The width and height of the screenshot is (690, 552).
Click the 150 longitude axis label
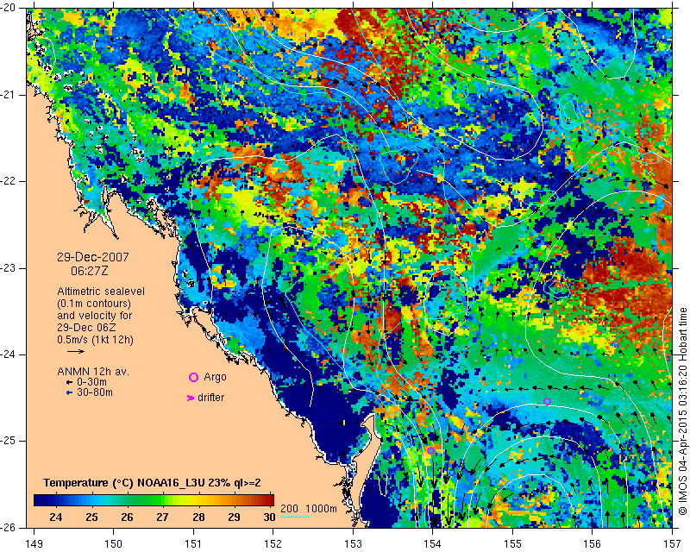[114, 544]
